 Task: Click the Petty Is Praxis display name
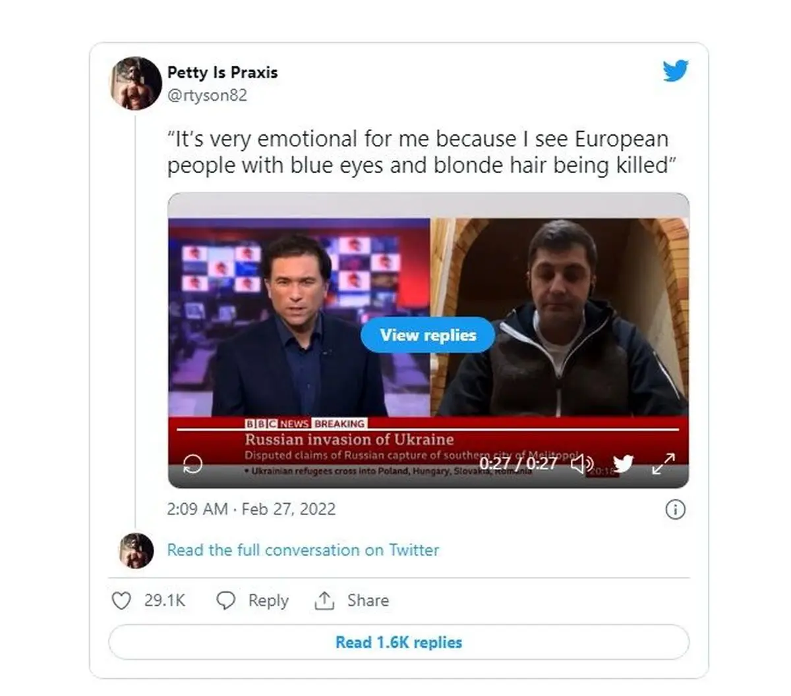223,72
